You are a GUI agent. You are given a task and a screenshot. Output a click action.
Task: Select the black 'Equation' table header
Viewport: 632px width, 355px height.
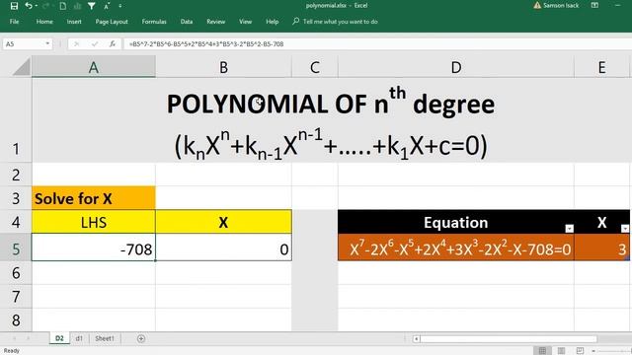(456, 222)
